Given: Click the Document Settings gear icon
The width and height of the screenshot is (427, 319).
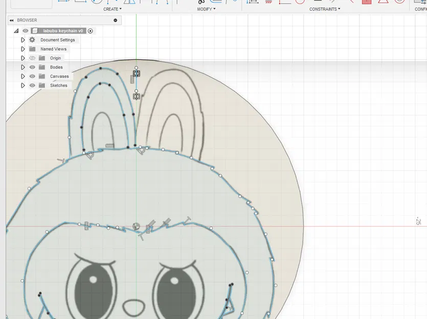Looking at the screenshot, I should (32, 40).
